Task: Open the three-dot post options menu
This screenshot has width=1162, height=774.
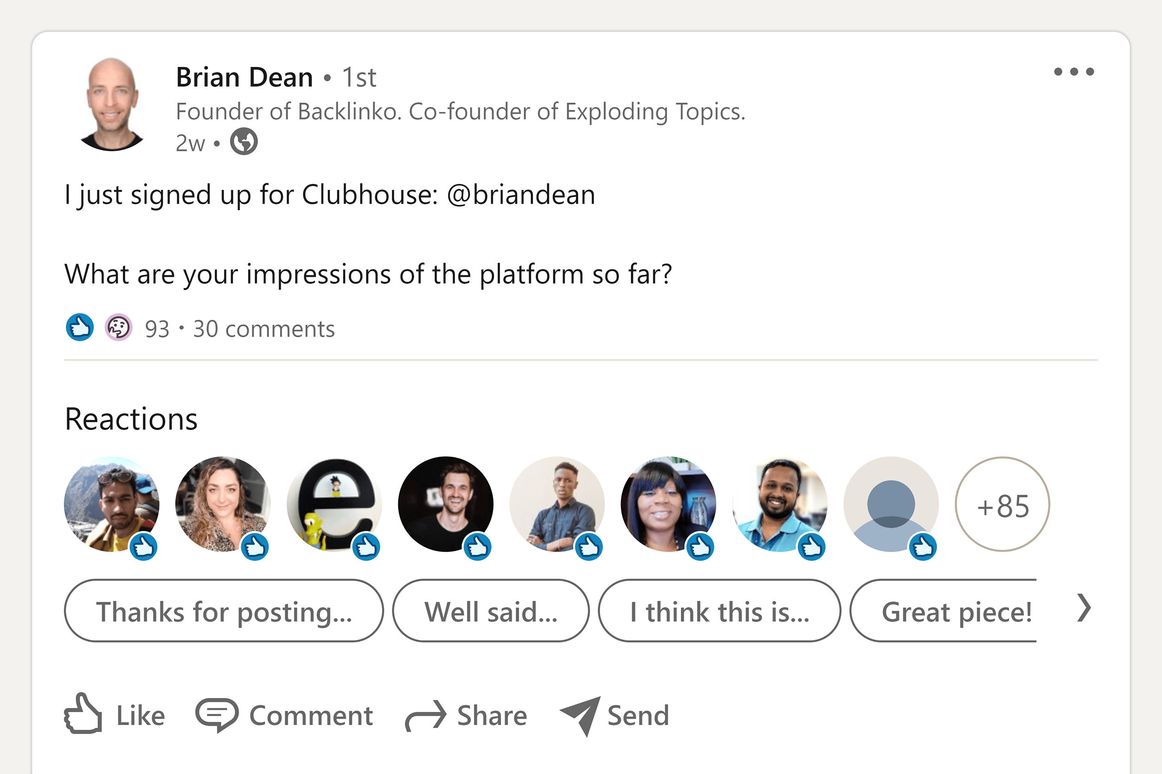Action: pyautogui.click(x=1074, y=72)
